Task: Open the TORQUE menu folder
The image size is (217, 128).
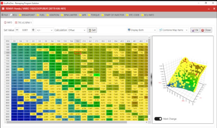Action: 93,15
